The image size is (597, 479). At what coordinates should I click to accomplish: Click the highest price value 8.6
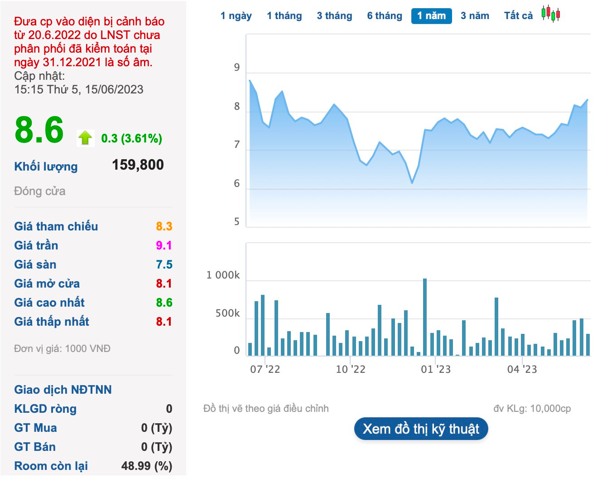pyautogui.click(x=164, y=303)
